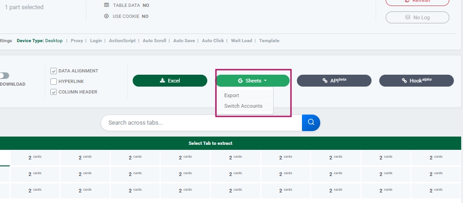Open the Auto Scroll setting
This screenshot has height=203, width=463.
pos(154,41)
